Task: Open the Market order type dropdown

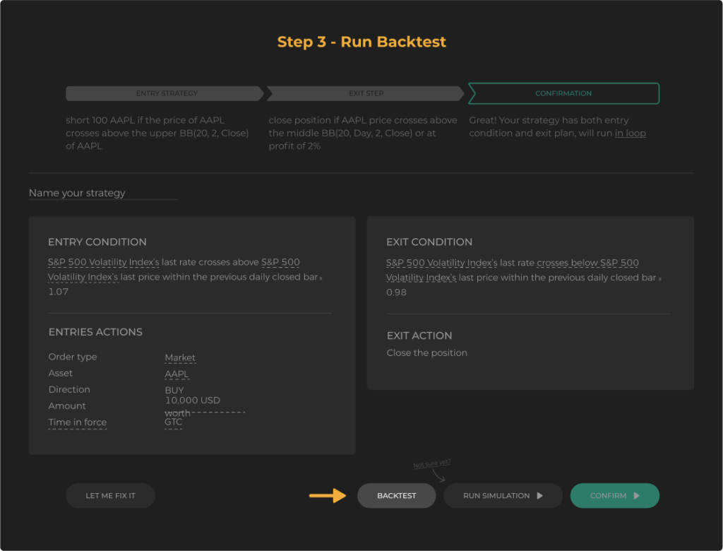Action: [x=180, y=357]
